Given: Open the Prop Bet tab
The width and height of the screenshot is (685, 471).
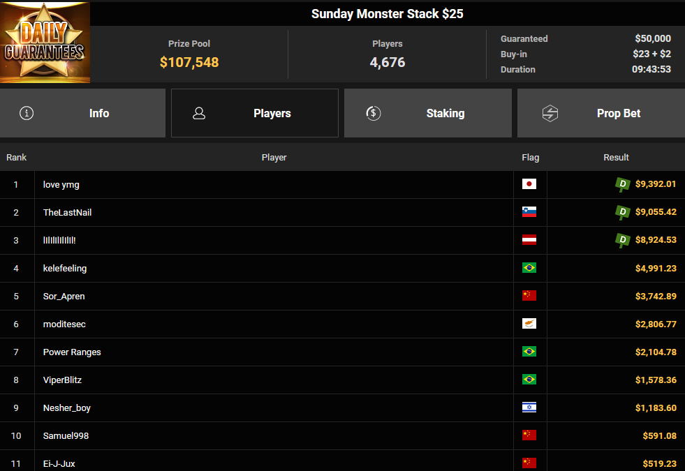Looking at the screenshot, I should click(601, 113).
